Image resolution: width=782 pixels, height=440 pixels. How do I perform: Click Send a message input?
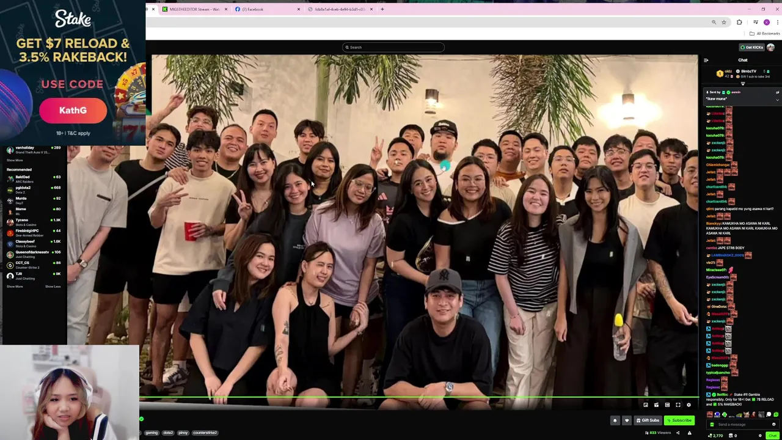point(743,424)
